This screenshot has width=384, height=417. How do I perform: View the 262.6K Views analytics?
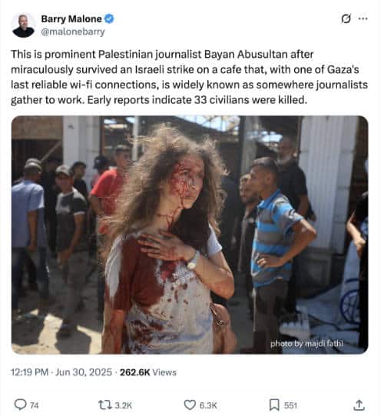[148, 372]
